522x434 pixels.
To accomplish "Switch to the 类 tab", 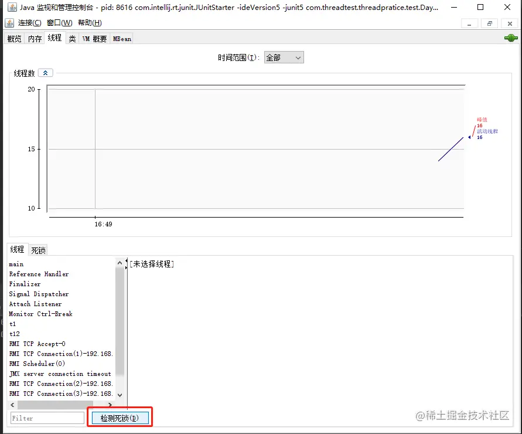I will point(72,39).
